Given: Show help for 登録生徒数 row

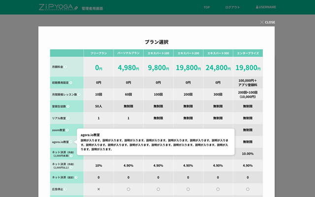Looking at the screenshot, I should coord(69,106).
